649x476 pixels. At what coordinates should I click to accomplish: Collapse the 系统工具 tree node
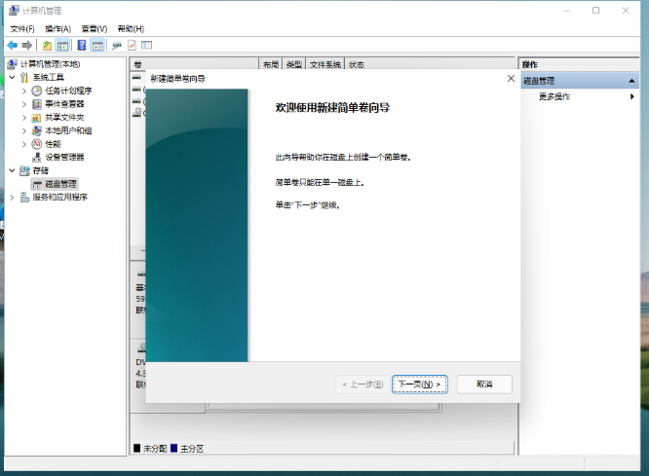(x=11, y=77)
